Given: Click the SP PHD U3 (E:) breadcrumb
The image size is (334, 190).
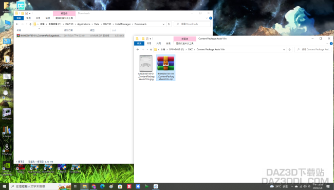Looking at the screenshot, I should pyautogui.click(x=176, y=50).
